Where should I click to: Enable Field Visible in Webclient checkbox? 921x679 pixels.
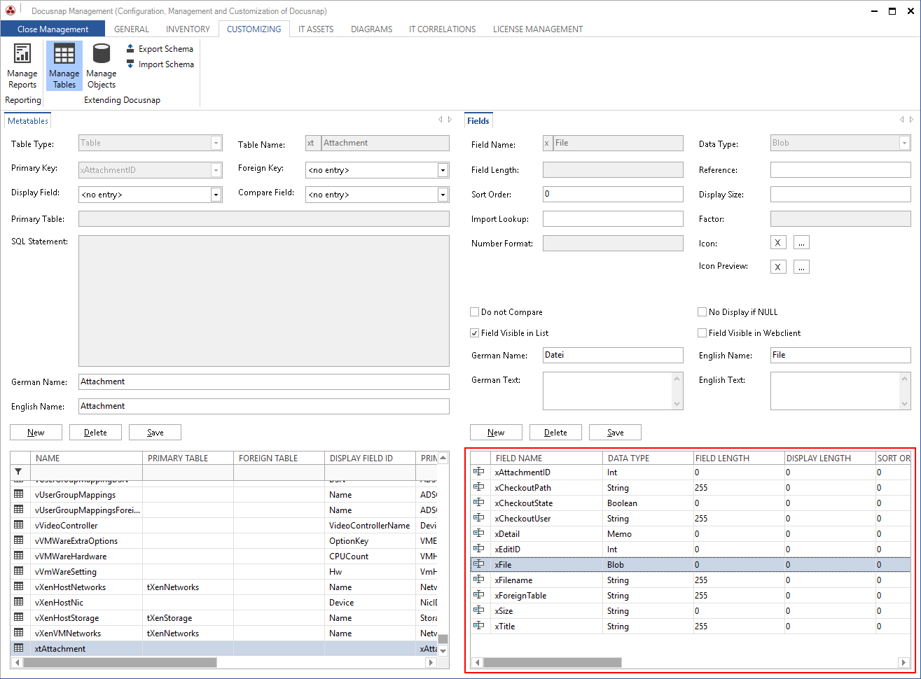pos(702,333)
